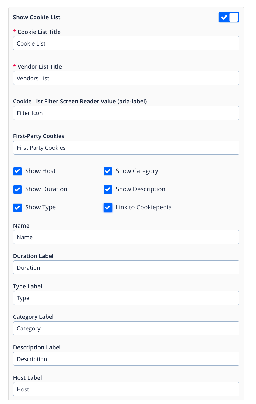Click the Name input field
Viewport: 256px width, 404px height.
click(126, 237)
